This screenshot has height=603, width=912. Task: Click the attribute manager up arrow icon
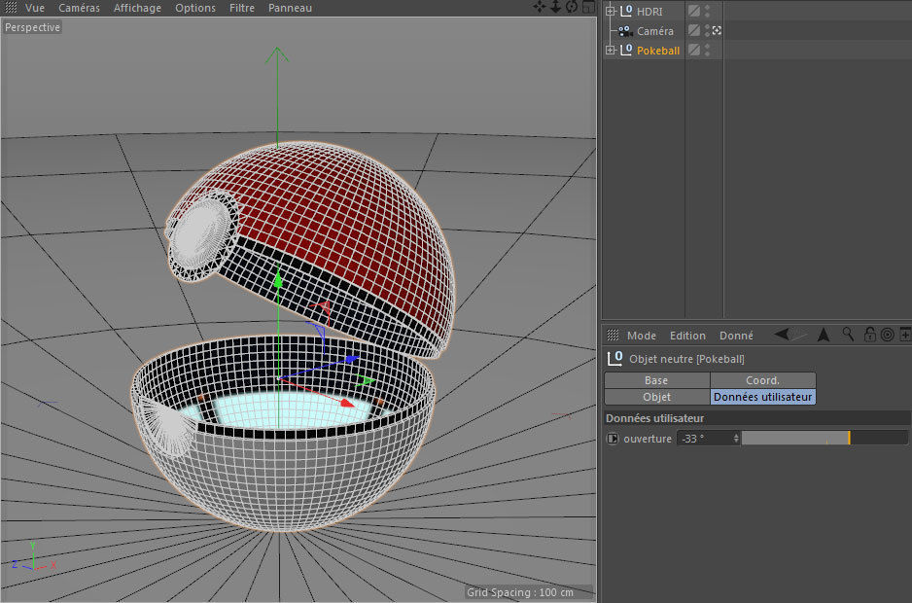tap(824, 335)
